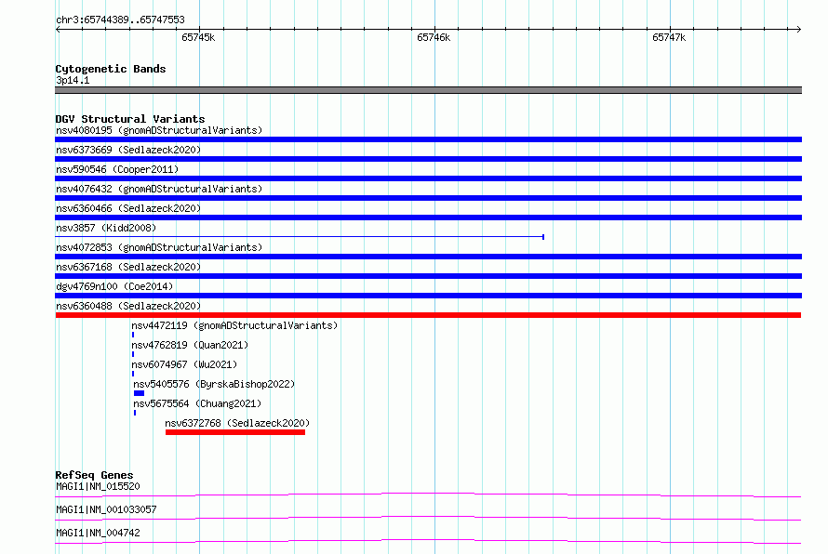
Task: Click the blue bar under nsv4072853
Action: click(428, 257)
